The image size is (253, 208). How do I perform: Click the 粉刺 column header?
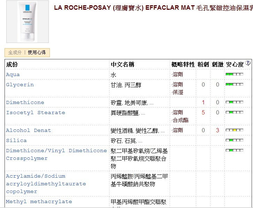[203, 65]
